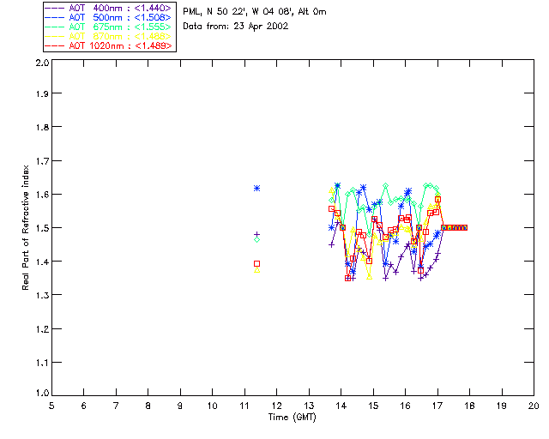This screenshot has width=549, height=439.
Task: Click the 'Real Part of Refractive Index' axis label
Action: tap(25, 228)
